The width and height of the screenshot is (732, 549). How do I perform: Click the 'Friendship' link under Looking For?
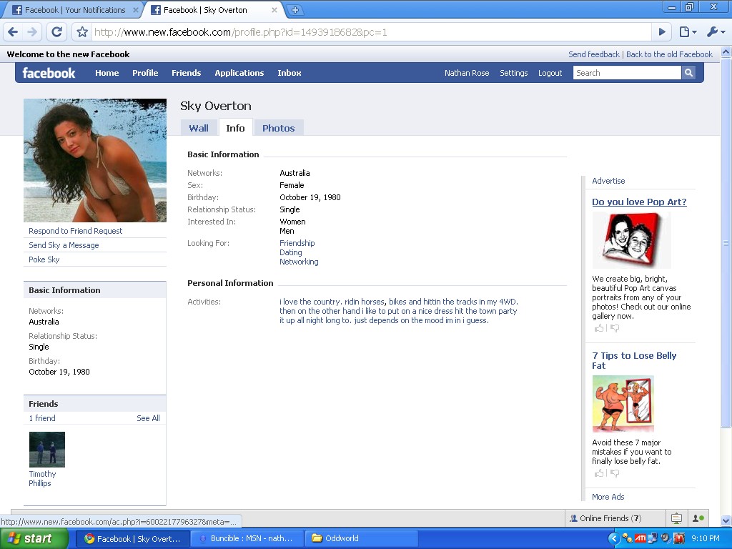point(297,243)
